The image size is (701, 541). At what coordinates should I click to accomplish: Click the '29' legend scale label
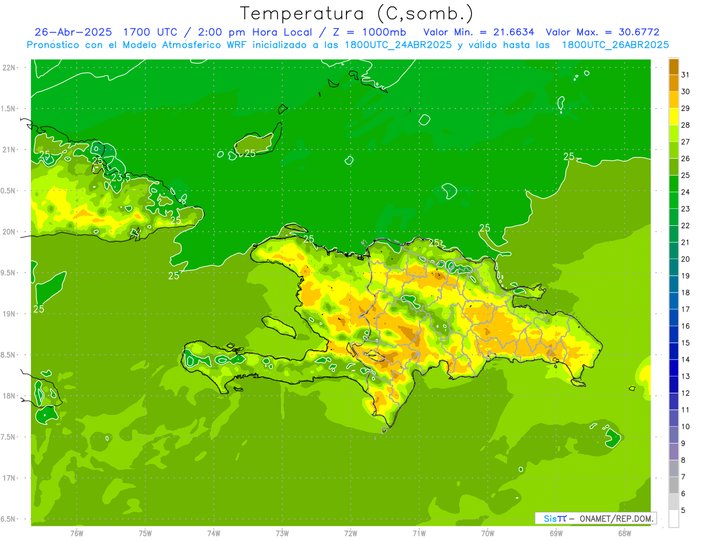click(x=685, y=108)
